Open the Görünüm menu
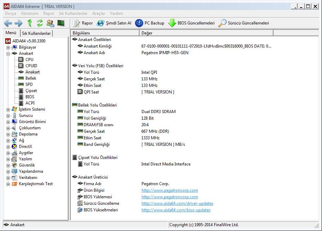This screenshot has height=231, width=322. 30,13
